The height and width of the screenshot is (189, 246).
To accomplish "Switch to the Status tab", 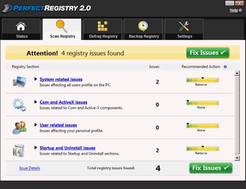I will click(x=21, y=29).
